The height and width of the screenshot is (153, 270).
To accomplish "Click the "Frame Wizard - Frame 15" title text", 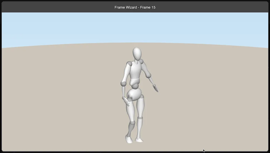I will [x=135, y=7].
